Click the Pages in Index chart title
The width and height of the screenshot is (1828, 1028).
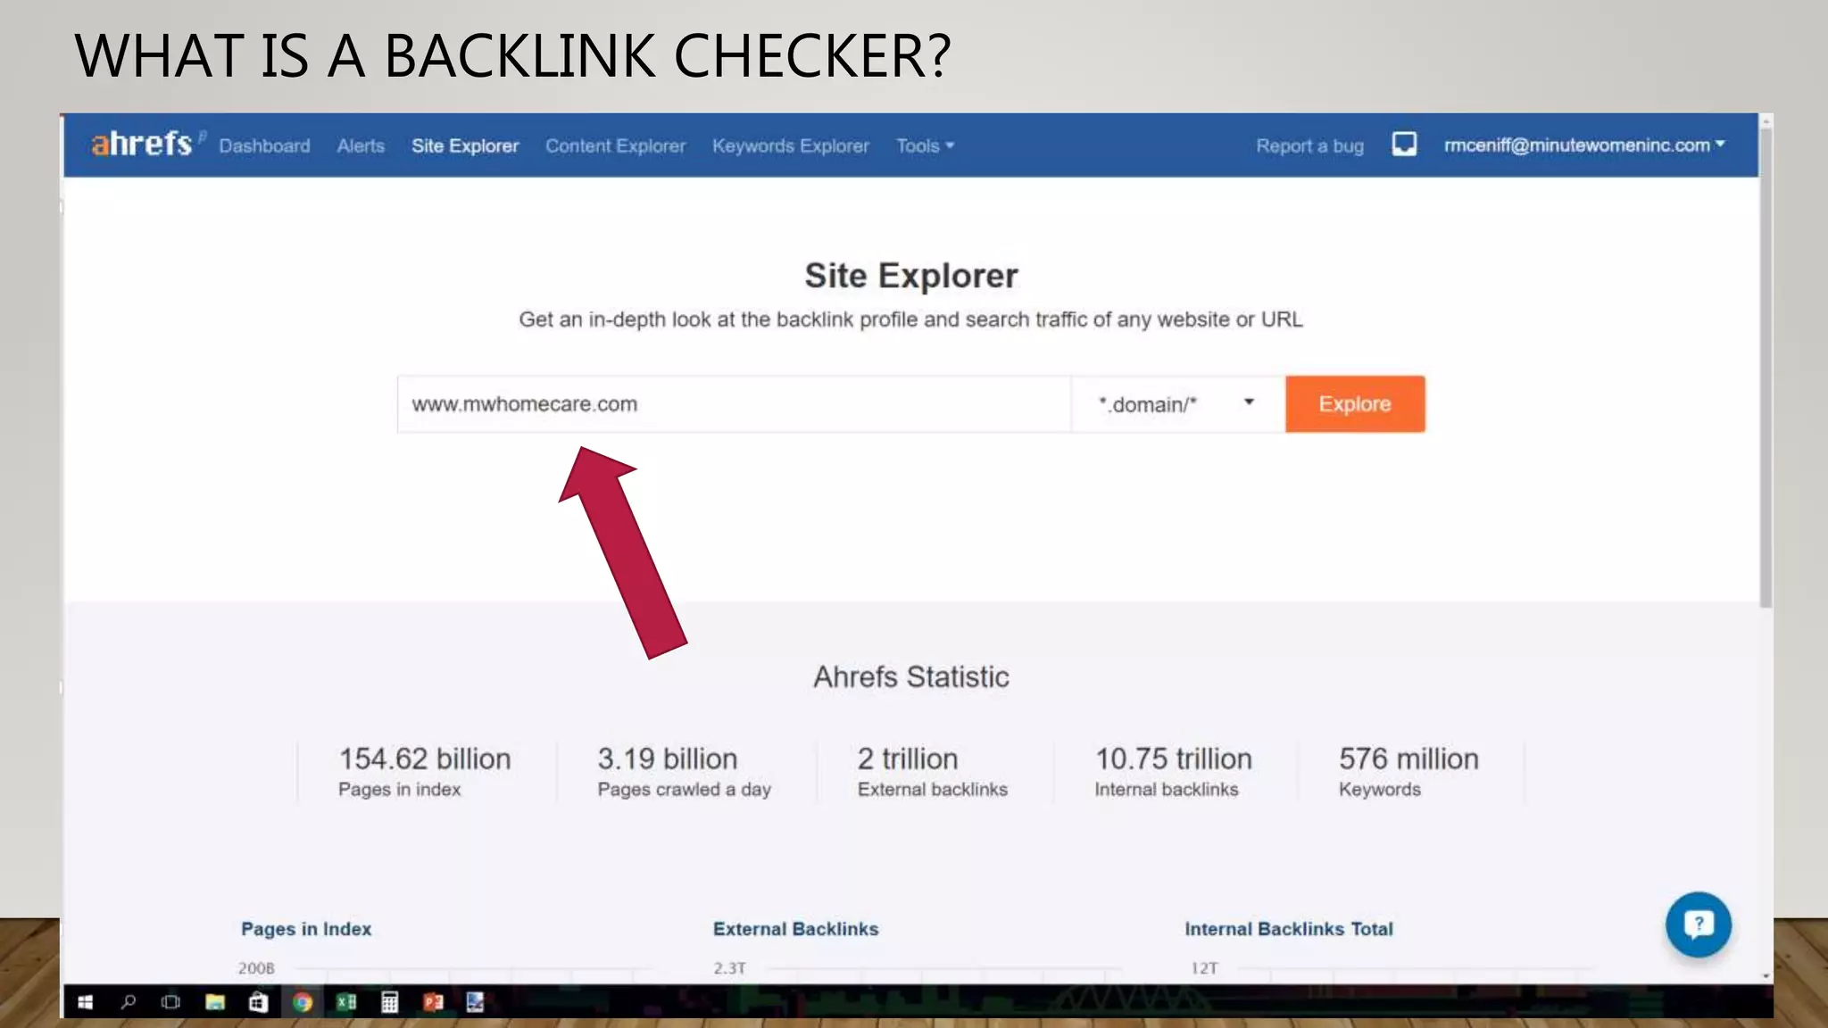coord(306,929)
